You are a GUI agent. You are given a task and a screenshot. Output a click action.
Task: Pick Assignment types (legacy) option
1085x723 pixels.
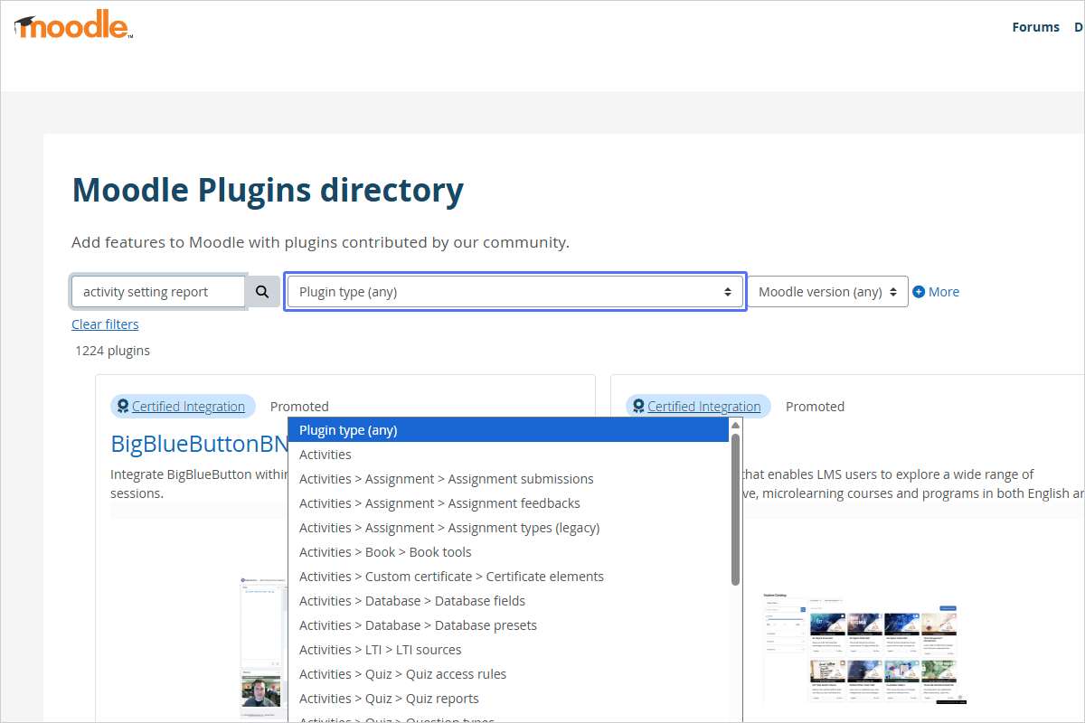(x=508, y=528)
